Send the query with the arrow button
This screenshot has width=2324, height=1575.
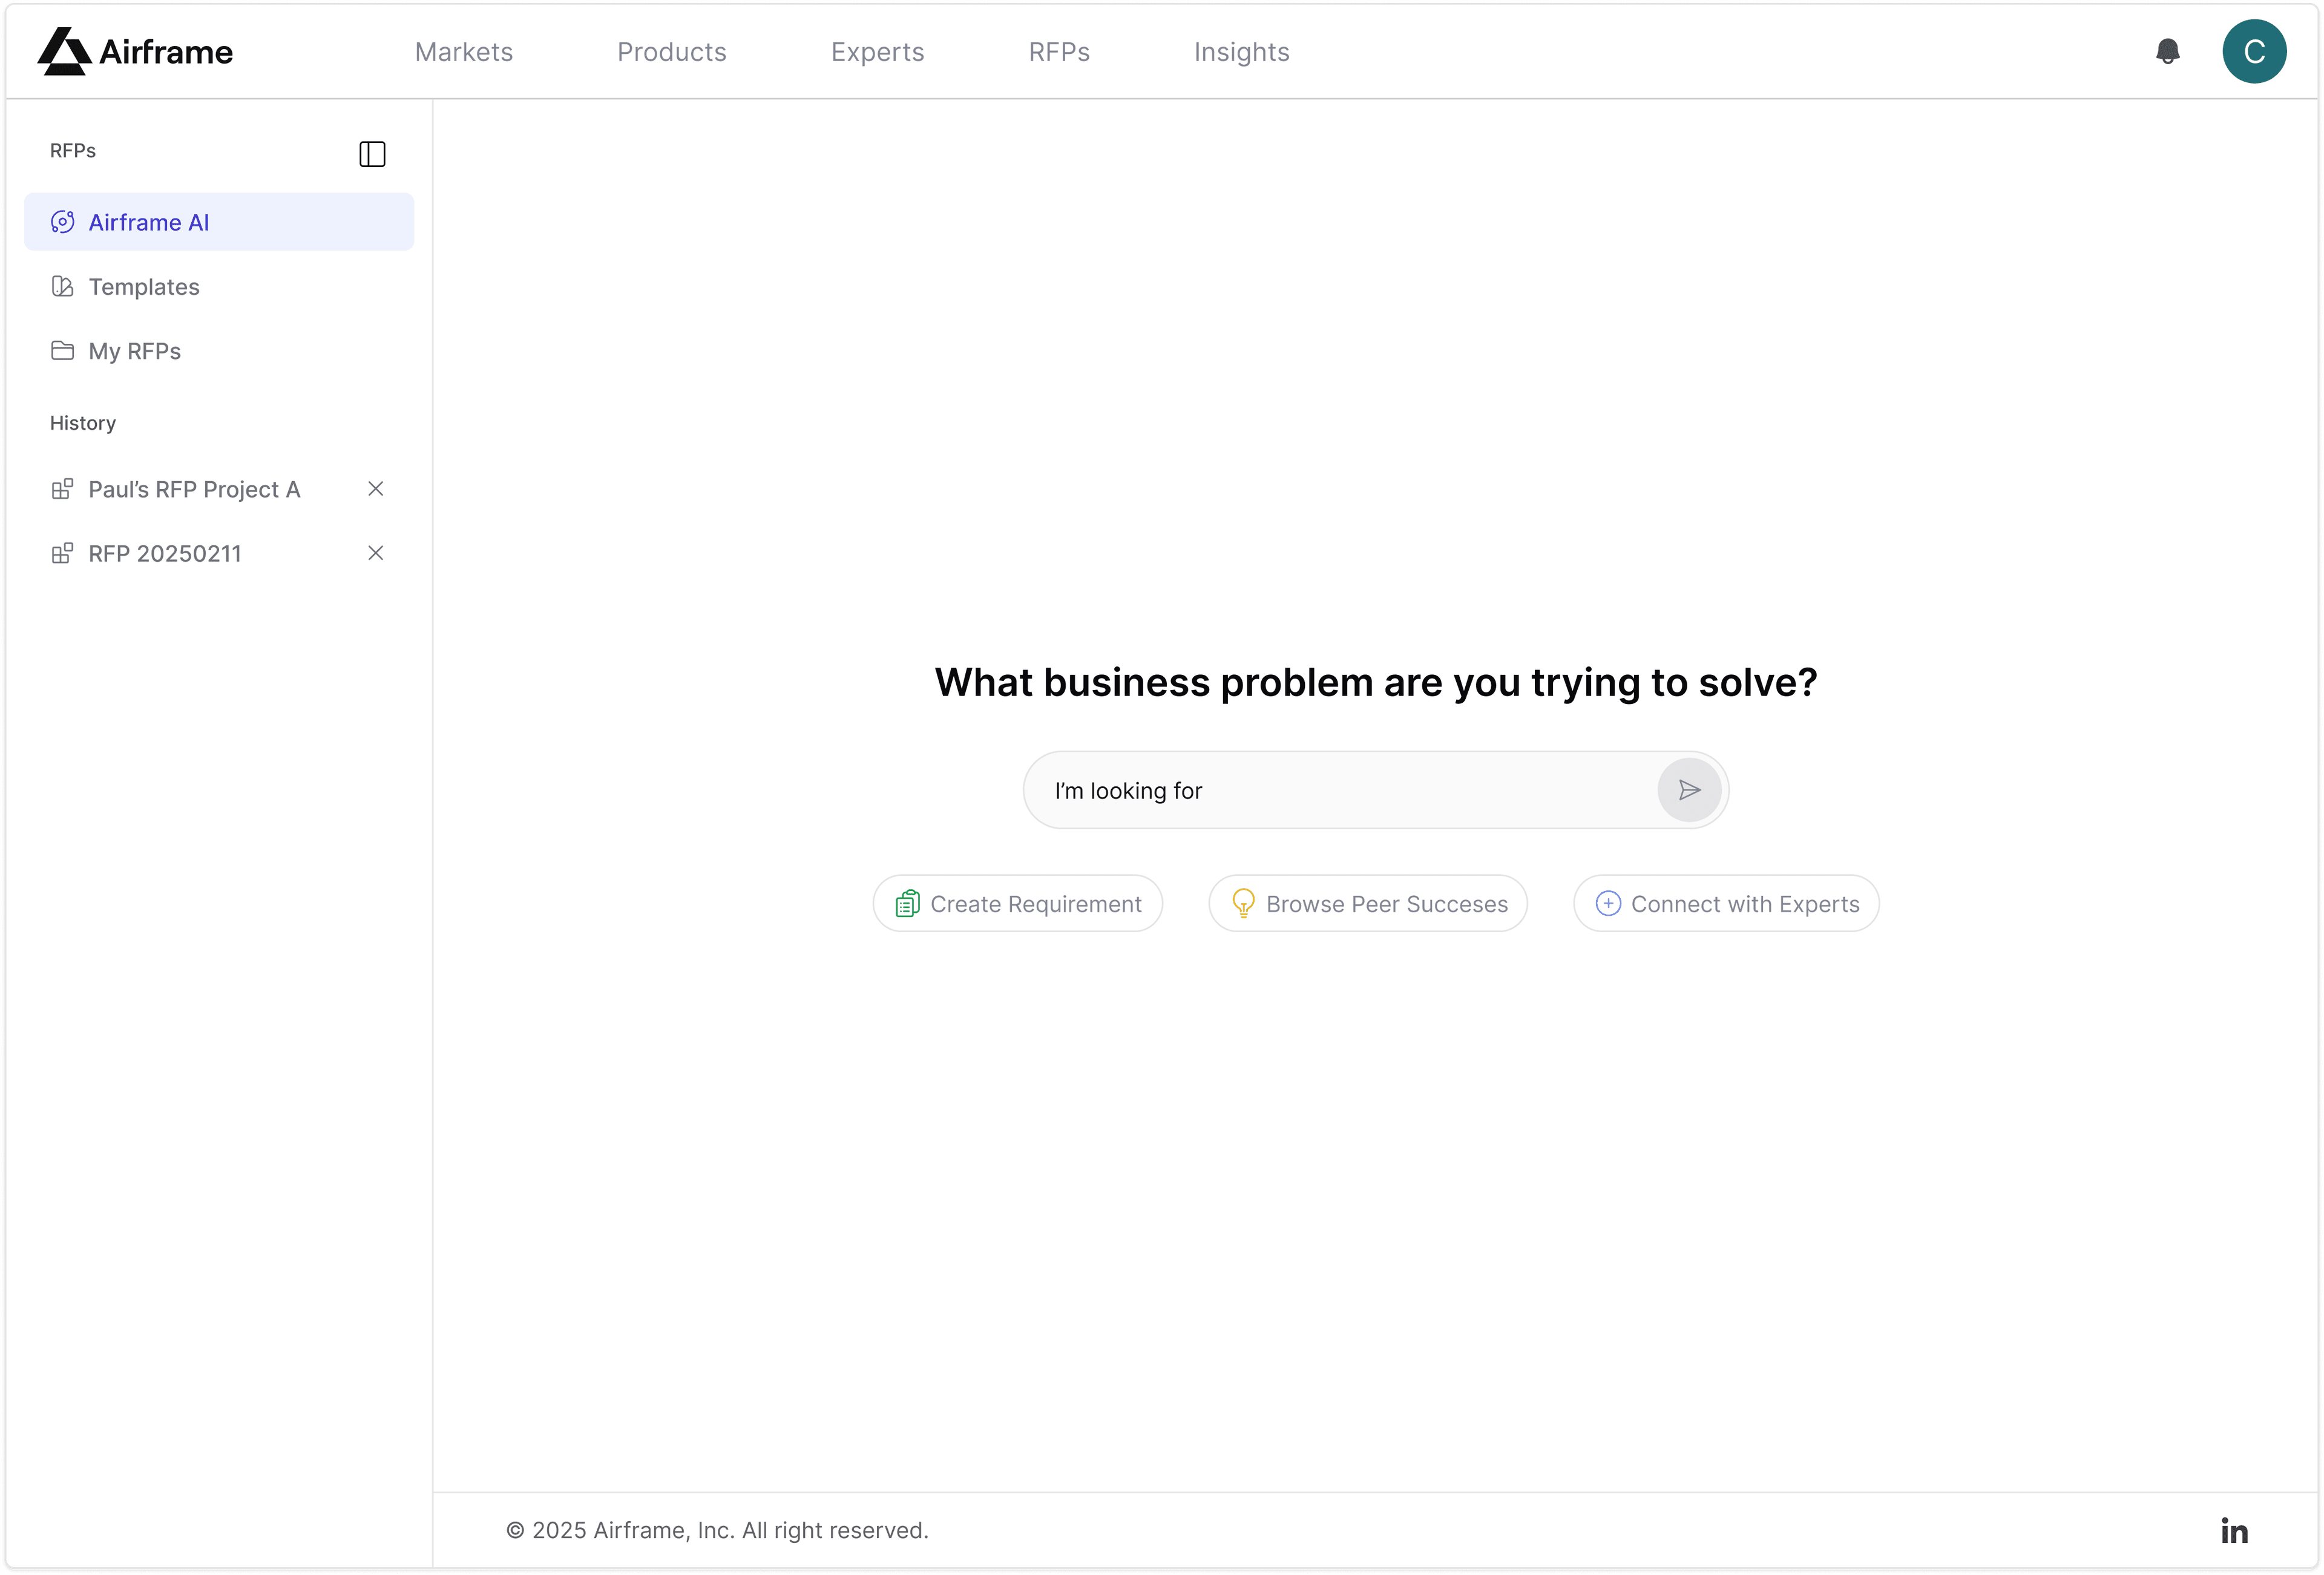tap(1689, 791)
